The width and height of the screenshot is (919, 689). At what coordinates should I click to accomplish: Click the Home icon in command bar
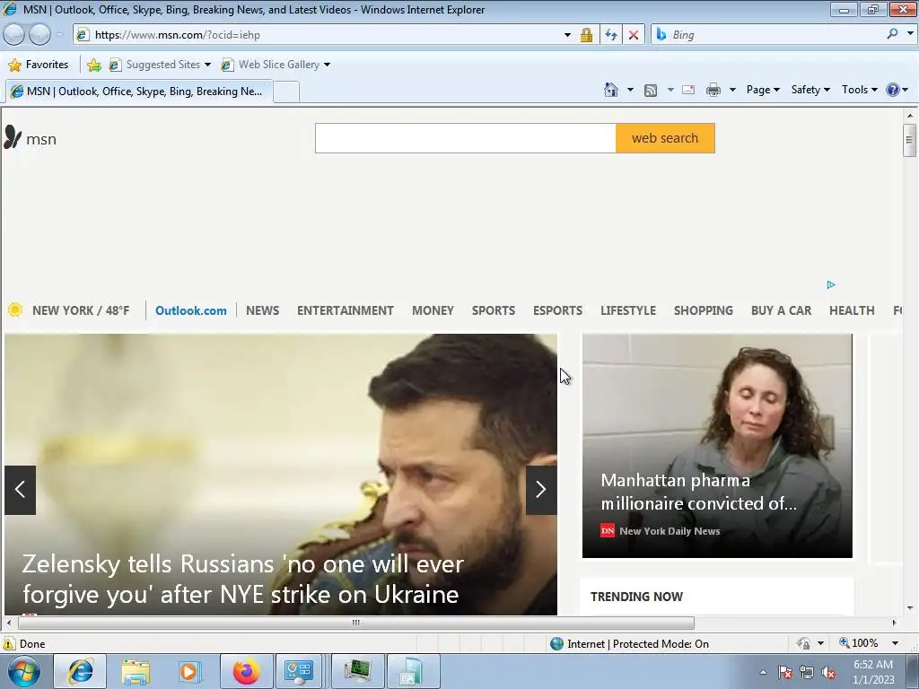coord(610,90)
